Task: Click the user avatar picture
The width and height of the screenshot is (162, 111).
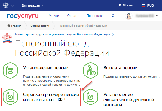Action: point(129,16)
